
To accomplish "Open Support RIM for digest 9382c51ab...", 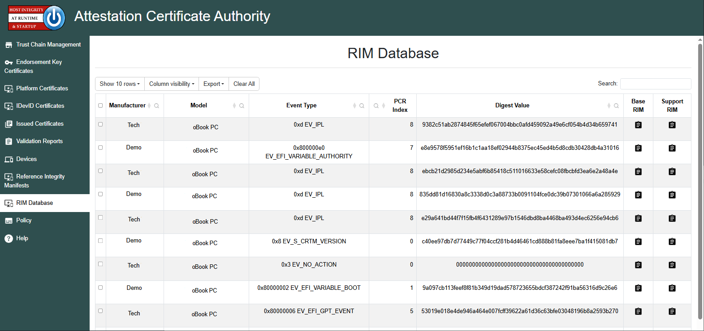I will 672,125.
